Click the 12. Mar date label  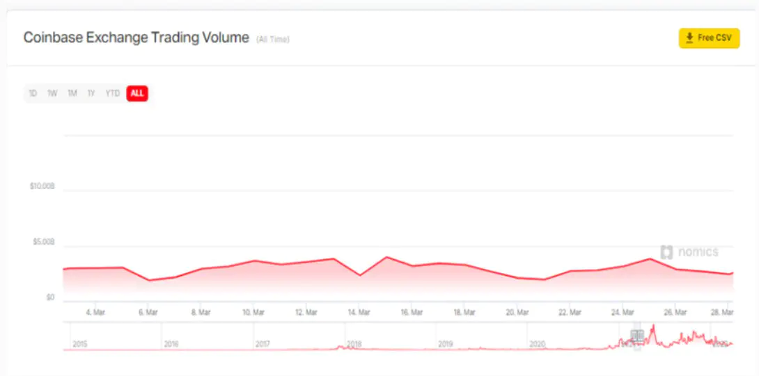coord(306,313)
